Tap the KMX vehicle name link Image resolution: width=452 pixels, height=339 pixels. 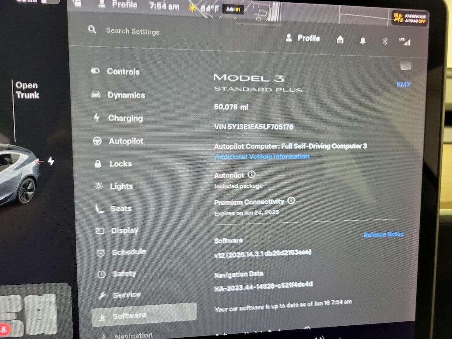coord(403,84)
